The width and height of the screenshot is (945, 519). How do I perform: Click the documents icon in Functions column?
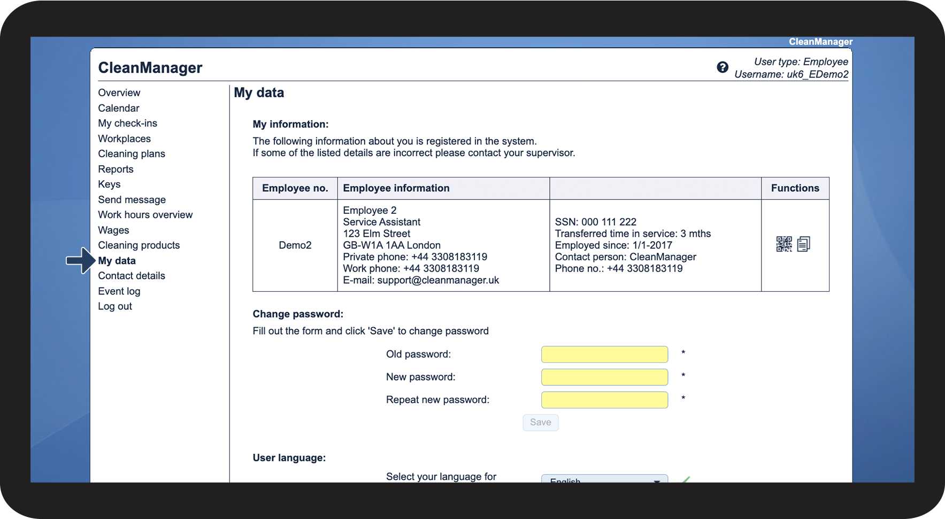(x=803, y=244)
